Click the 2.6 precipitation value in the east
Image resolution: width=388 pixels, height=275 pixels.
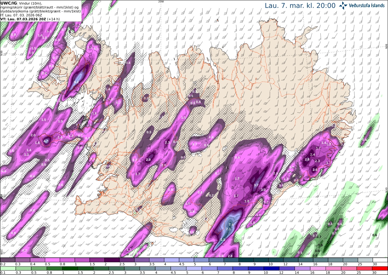point(315,170)
